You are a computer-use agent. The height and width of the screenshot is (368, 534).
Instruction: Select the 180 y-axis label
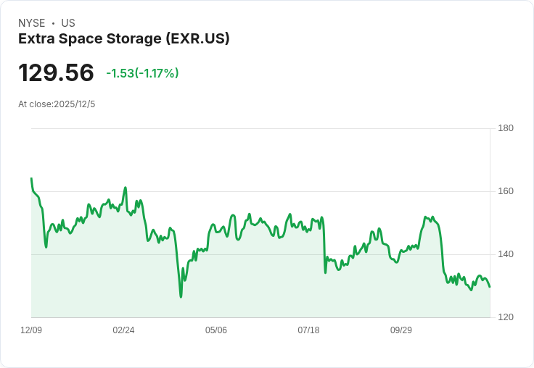point(506,128)
